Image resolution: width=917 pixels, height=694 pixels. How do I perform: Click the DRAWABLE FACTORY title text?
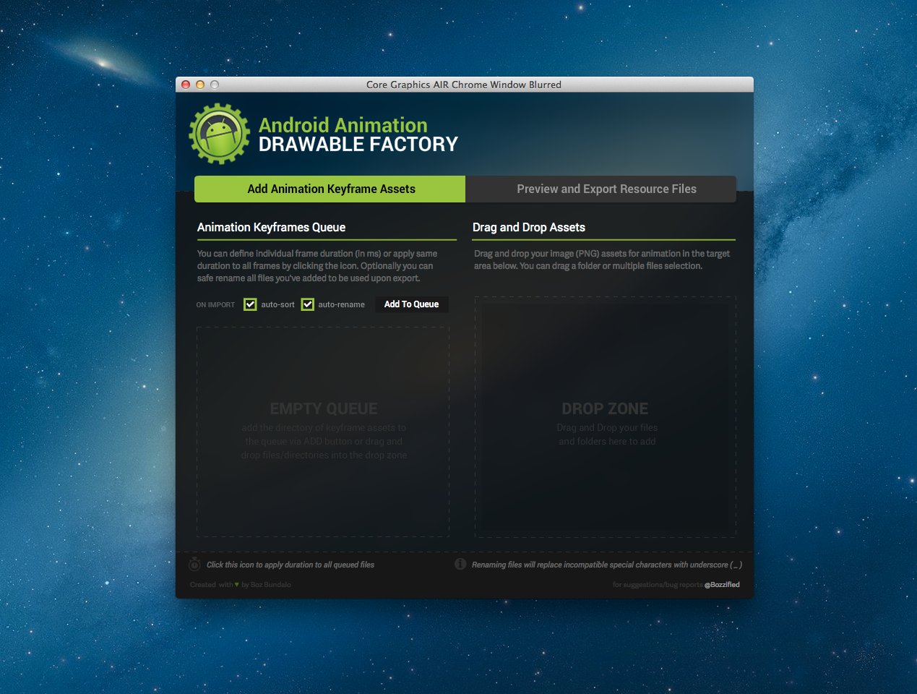coord(358,145)
